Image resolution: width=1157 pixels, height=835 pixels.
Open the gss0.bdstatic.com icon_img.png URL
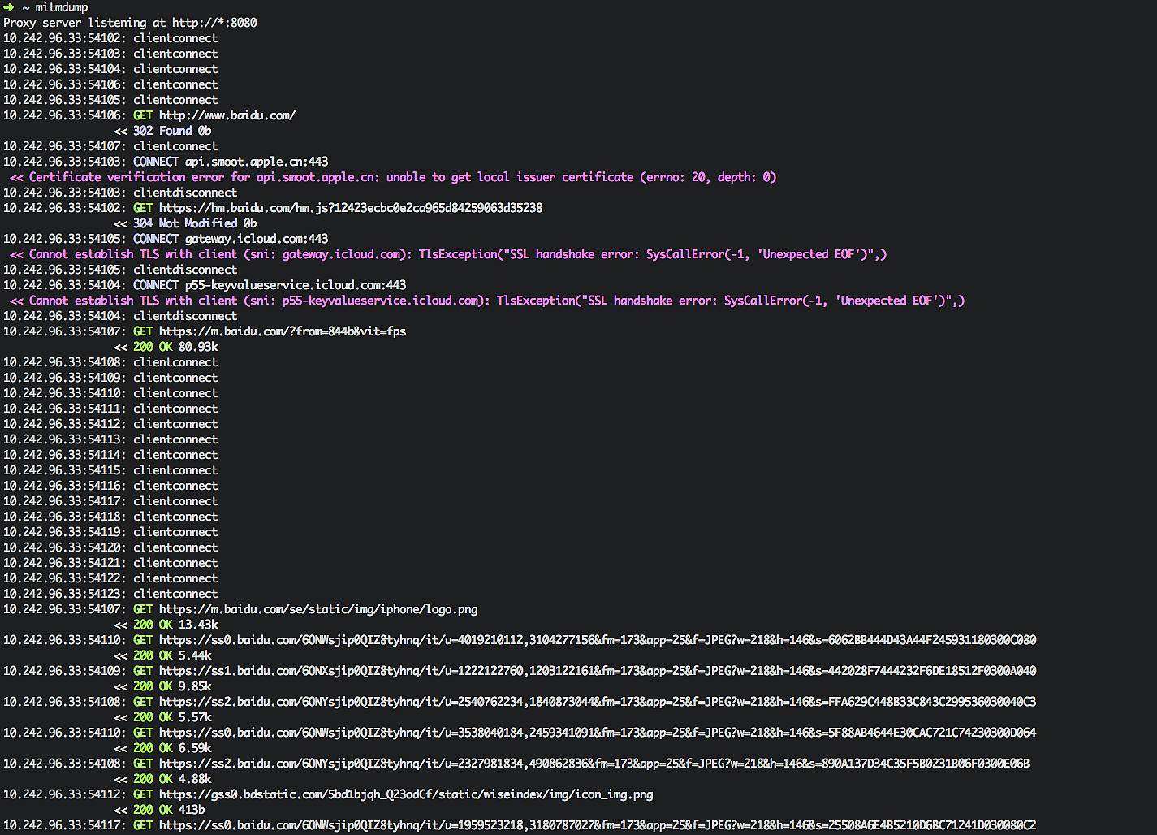[406, 794]
